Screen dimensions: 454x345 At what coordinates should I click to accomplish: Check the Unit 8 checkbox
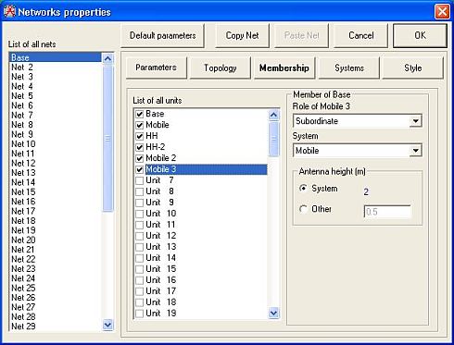140,191
